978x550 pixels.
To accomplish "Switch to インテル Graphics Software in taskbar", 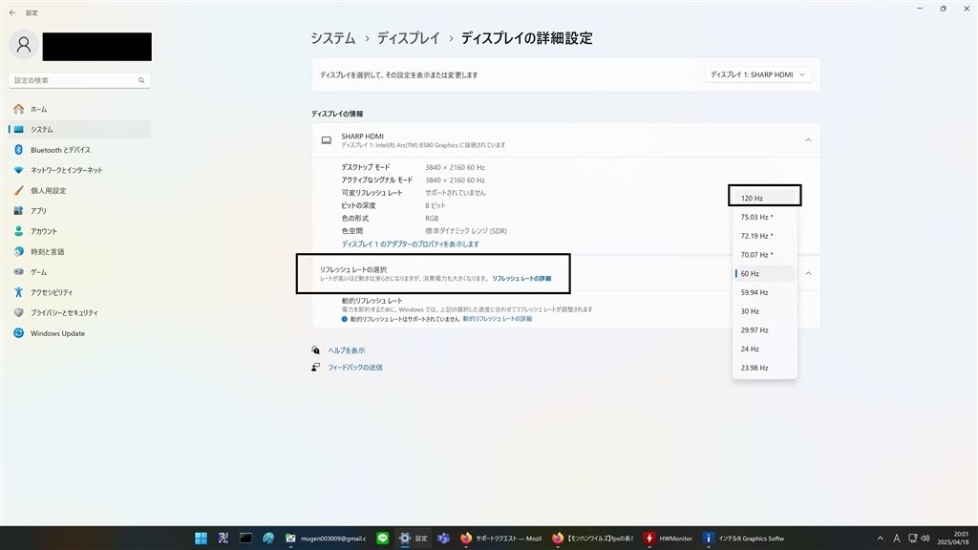I will (743, 539).
